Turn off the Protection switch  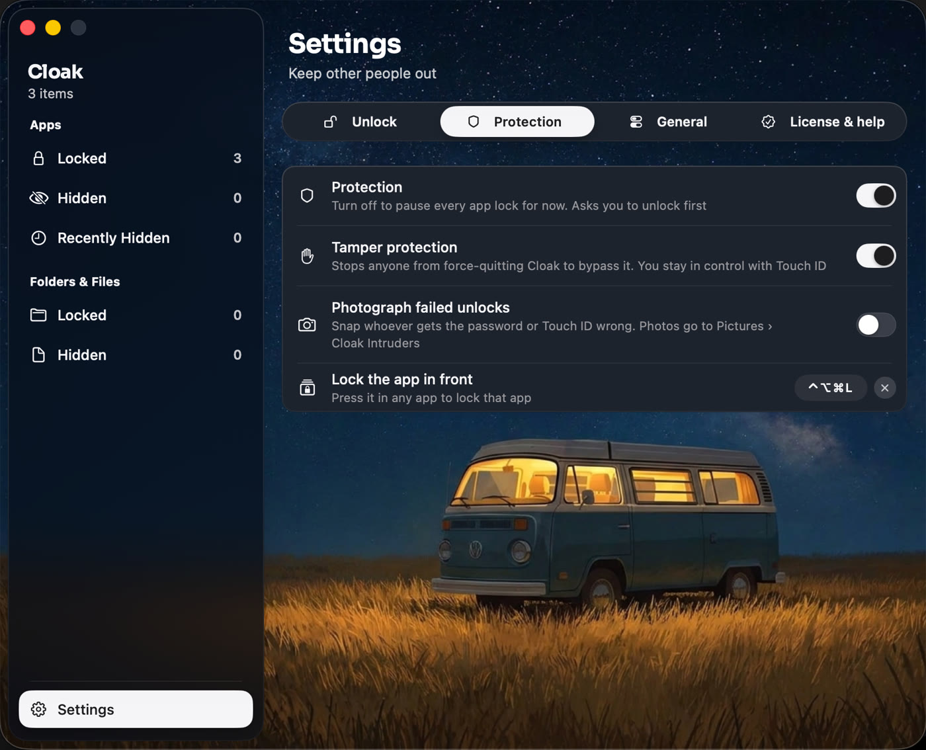click(876, 196)
